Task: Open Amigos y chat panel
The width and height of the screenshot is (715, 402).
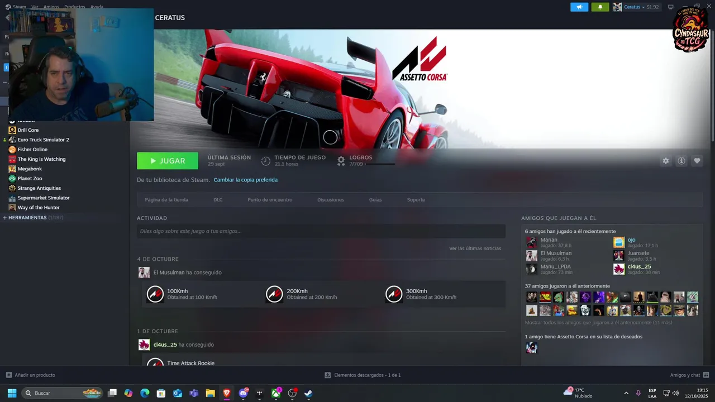Action: (x=689, y=375)
